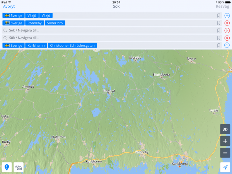Zoom in on the map

click(225, 141)
